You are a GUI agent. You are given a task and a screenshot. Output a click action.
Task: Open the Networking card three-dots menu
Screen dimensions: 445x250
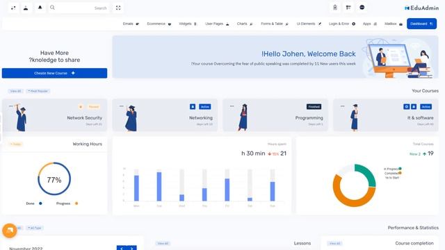point(122,106)
